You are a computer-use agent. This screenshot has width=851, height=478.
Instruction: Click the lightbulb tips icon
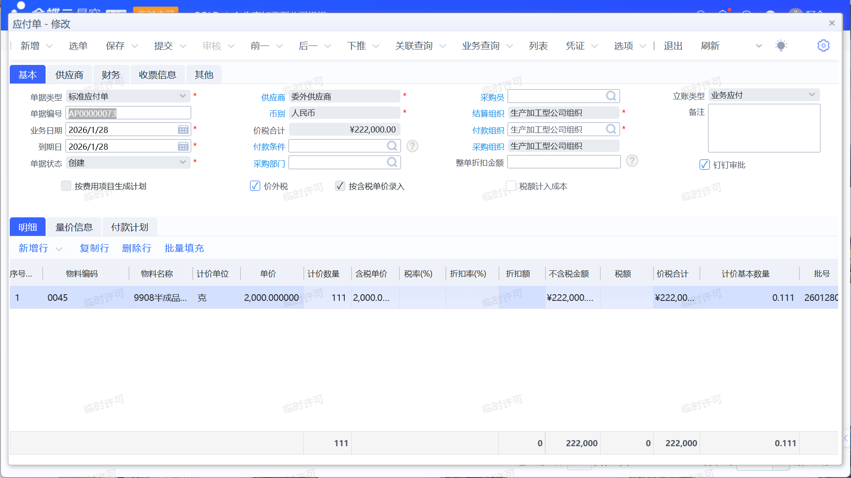tap(781, 46)
